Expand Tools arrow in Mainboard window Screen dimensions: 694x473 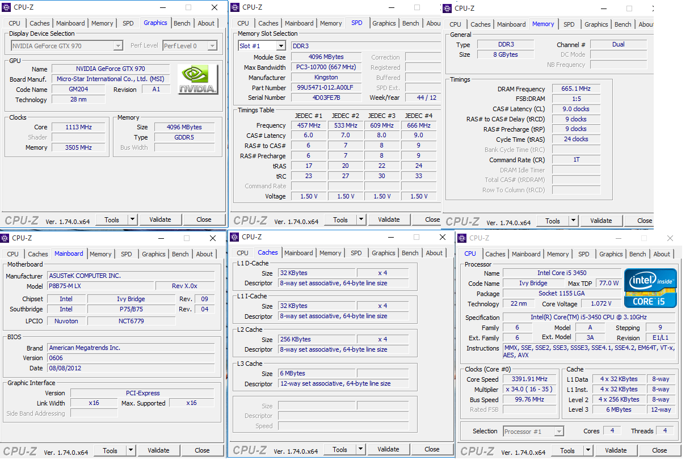[x=131, y=450]
